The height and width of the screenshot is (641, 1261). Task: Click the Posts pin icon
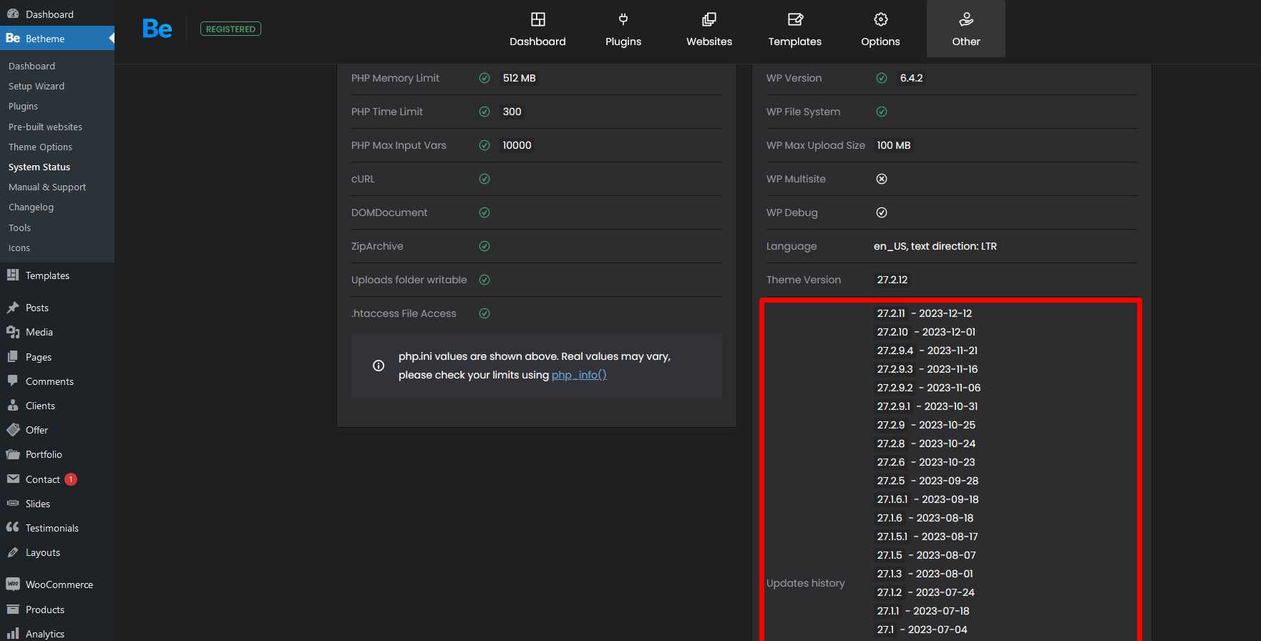click(13, 308)
